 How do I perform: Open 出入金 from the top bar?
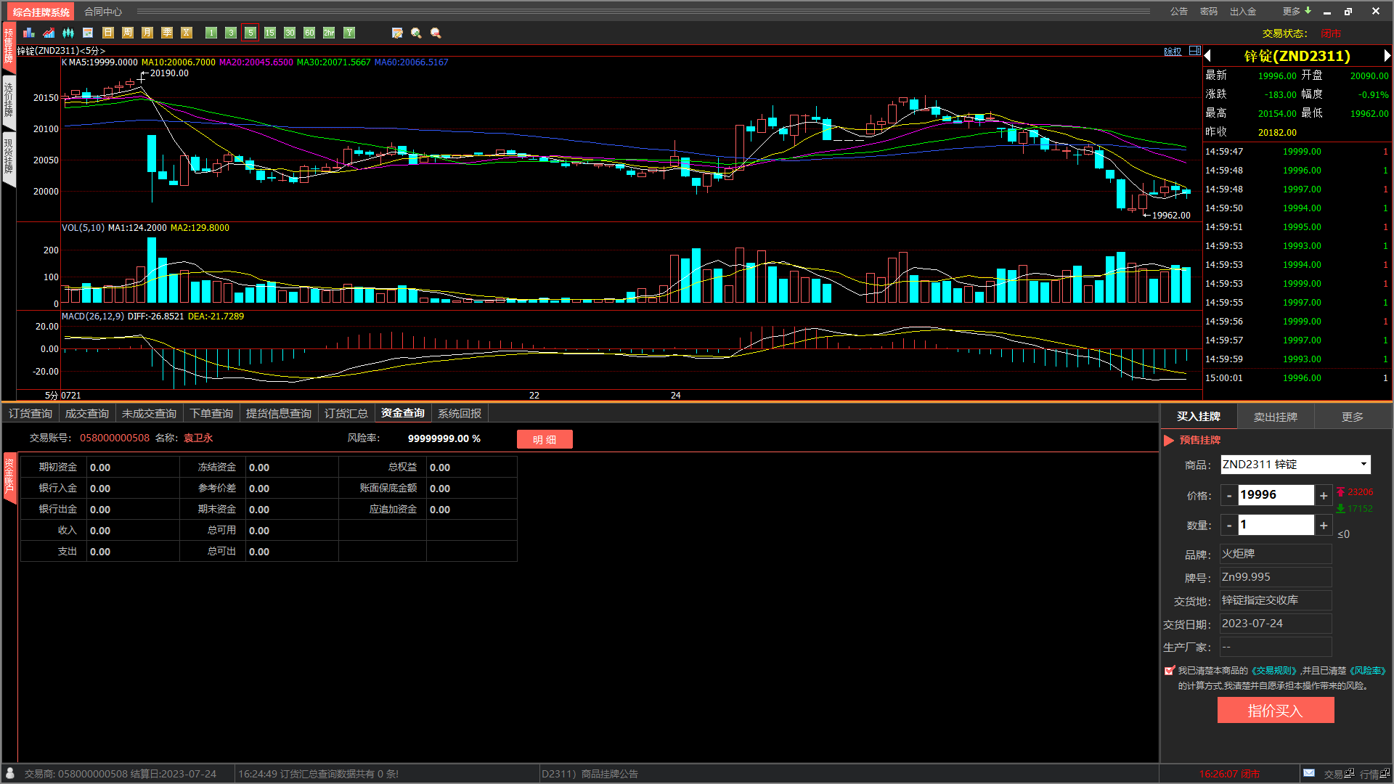(1243, 12)
